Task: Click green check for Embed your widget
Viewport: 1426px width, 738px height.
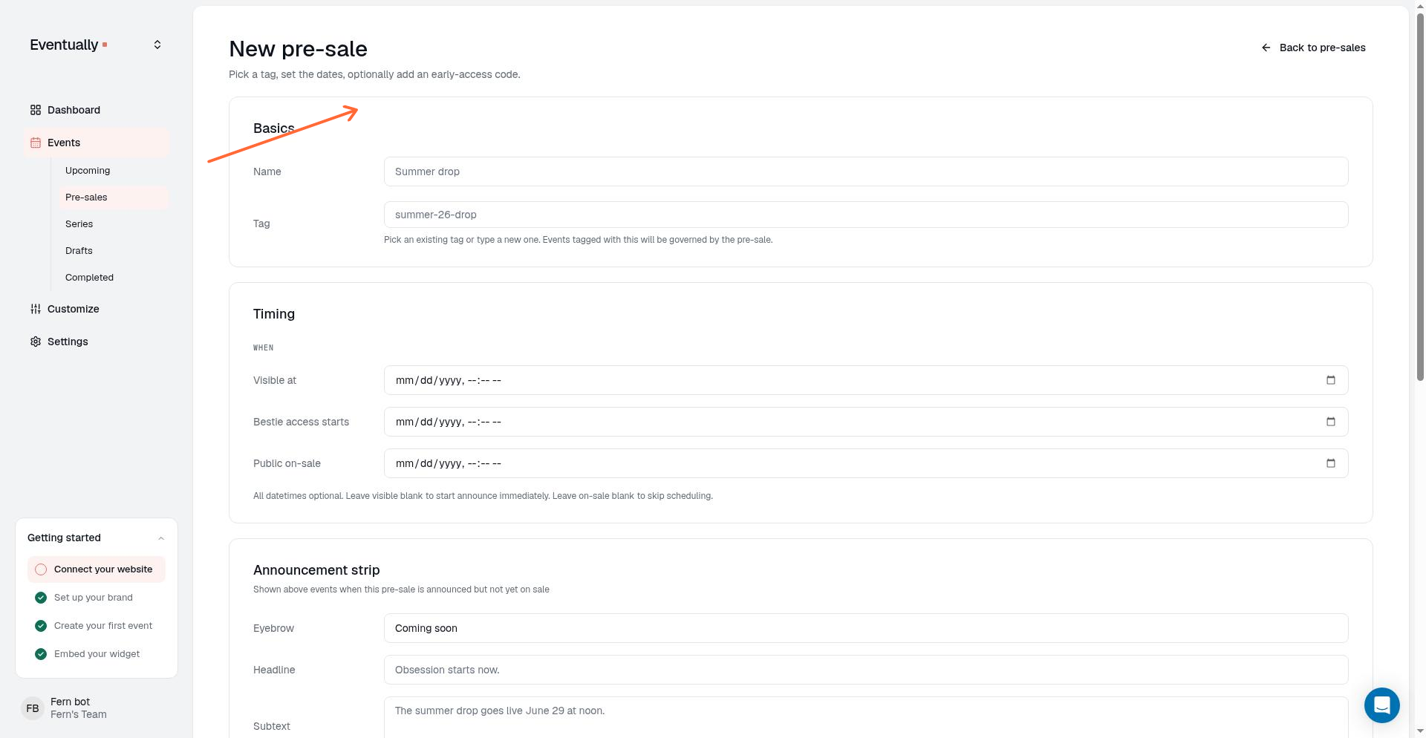Action: click(41, 654)
